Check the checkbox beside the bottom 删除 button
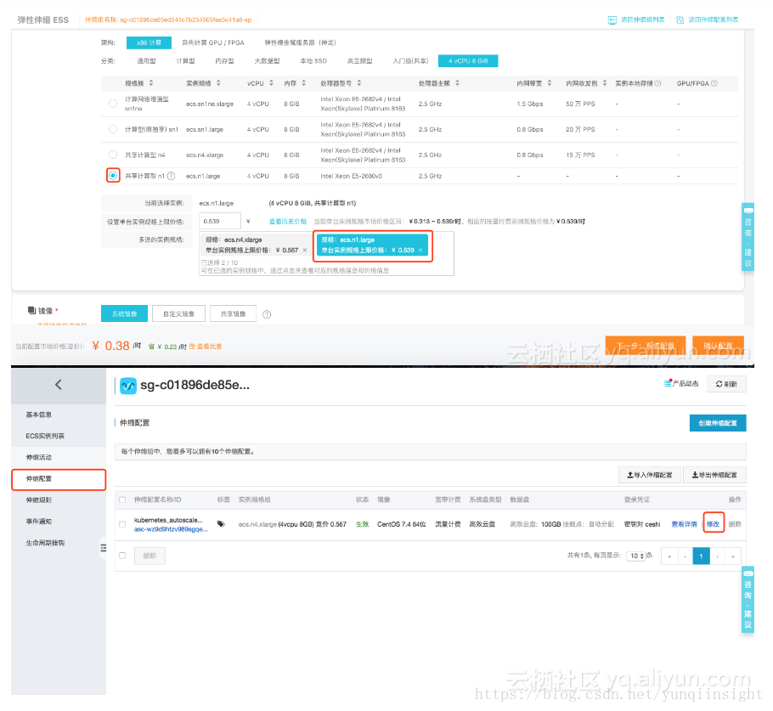 coord(122,556)
